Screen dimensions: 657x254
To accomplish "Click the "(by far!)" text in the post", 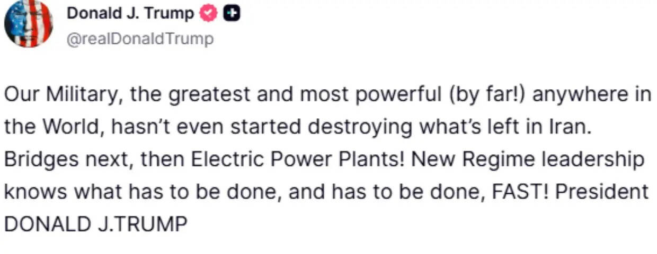I will pyautogui.click(x=485, y=96).
